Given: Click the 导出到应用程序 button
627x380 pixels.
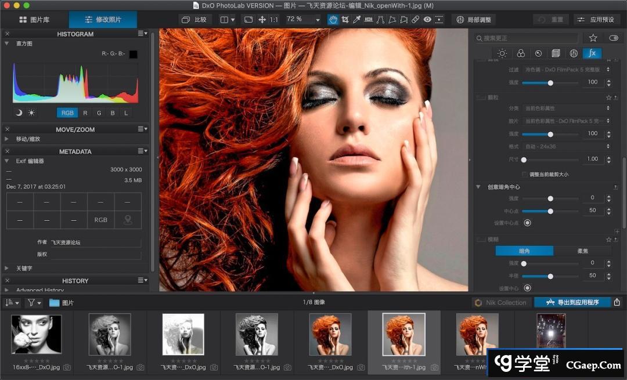Looking at the screenshot, I should (572, 302).
